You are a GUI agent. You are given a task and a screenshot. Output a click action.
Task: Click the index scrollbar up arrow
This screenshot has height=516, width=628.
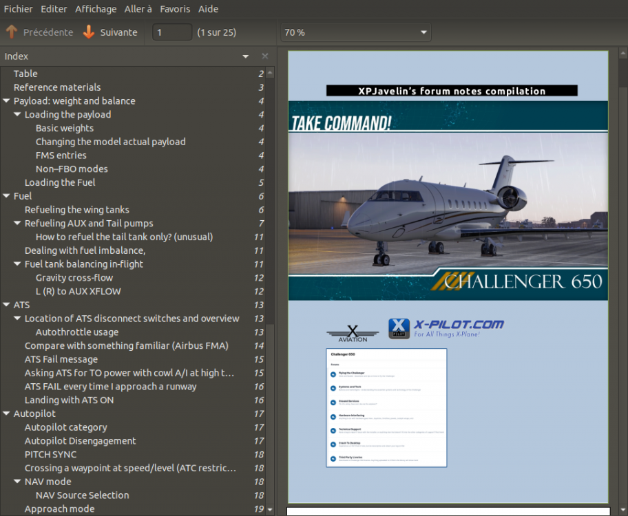pos(270,73)
